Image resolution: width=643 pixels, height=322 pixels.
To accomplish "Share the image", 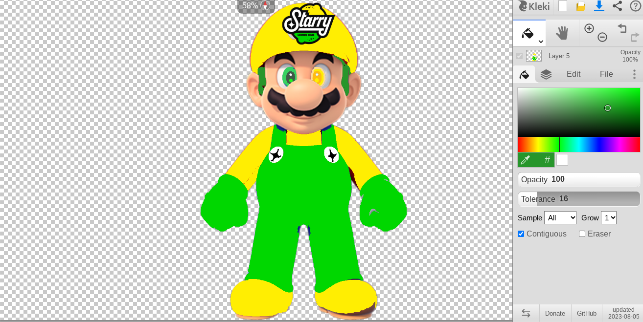I will (x=617, y=6).
